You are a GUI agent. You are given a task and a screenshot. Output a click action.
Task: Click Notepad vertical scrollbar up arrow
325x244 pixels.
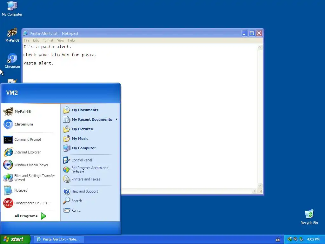coord(260,47)
